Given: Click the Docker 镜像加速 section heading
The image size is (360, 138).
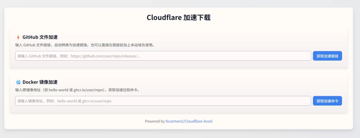Looking at the screenshot, I should [x=40, y=82].
